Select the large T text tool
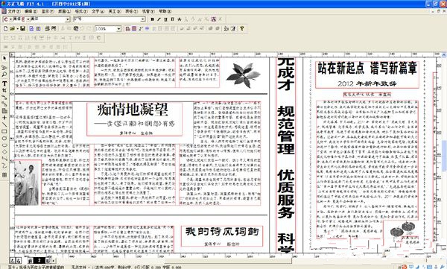The image size is (447, 269). (4, 83)
